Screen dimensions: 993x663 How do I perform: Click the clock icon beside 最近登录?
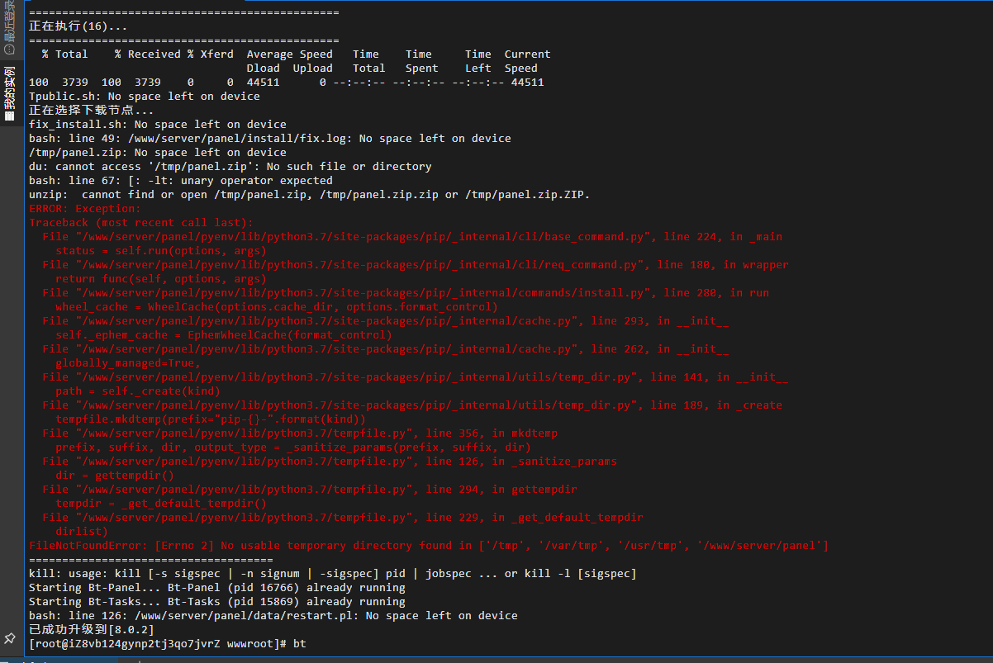pyautogui.click(x=9, y=49)
